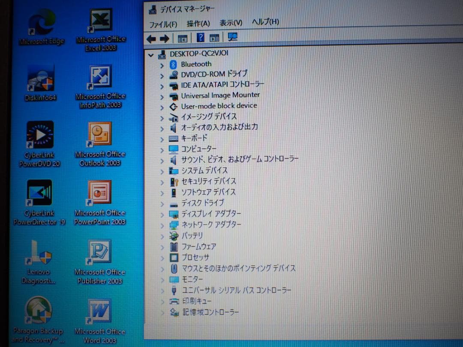The width and height of the screenshot is (463, 347).
Task: Click the blue Help question mark toolbar icon
Action: tap(201, 37)
